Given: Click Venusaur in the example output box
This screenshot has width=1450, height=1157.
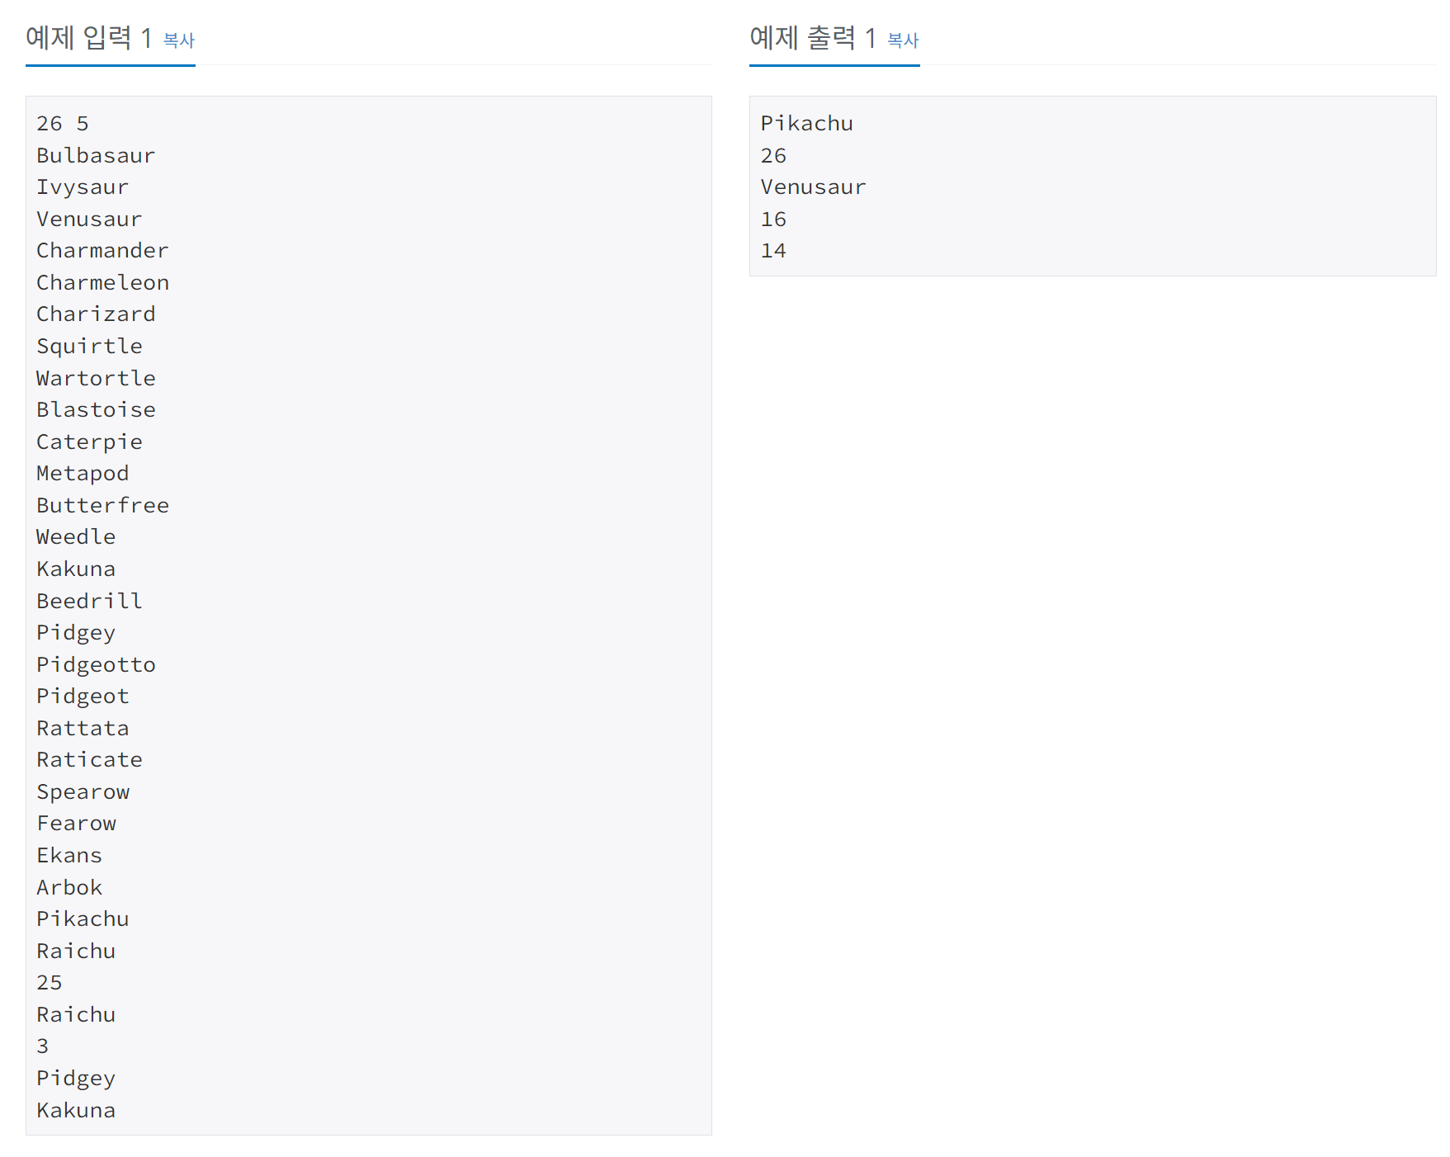Looking at the screenshot, I should point(813,187).
